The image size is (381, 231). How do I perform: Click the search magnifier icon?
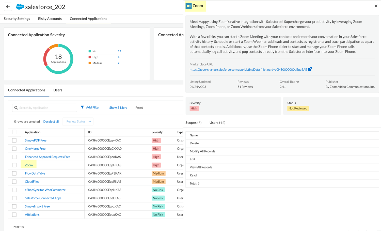[16, 108]
